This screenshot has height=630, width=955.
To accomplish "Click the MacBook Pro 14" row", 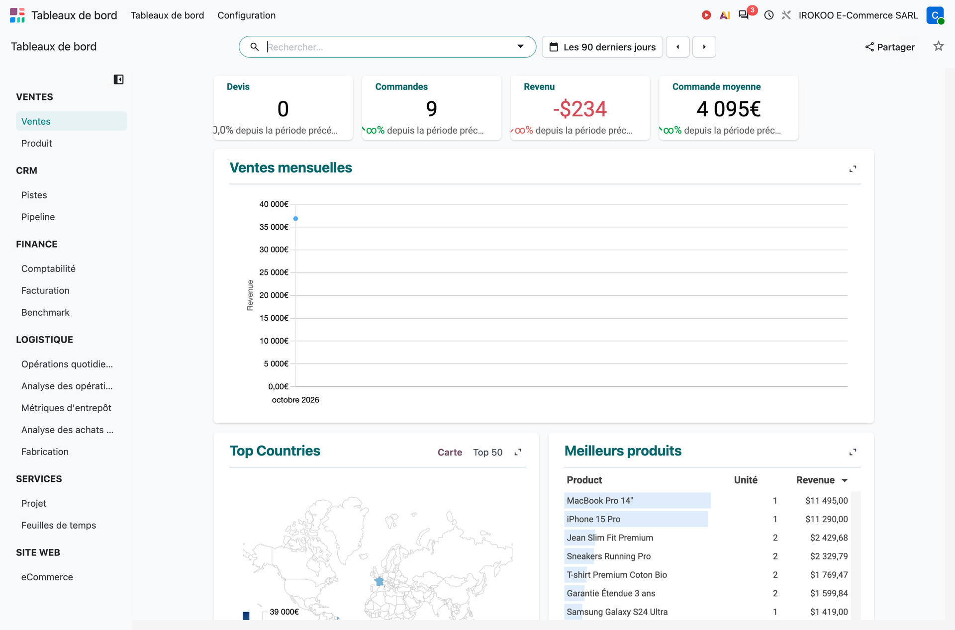I will click(x=707, y=501).
